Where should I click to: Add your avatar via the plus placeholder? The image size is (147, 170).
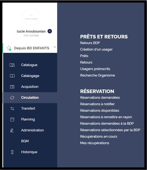31,17
